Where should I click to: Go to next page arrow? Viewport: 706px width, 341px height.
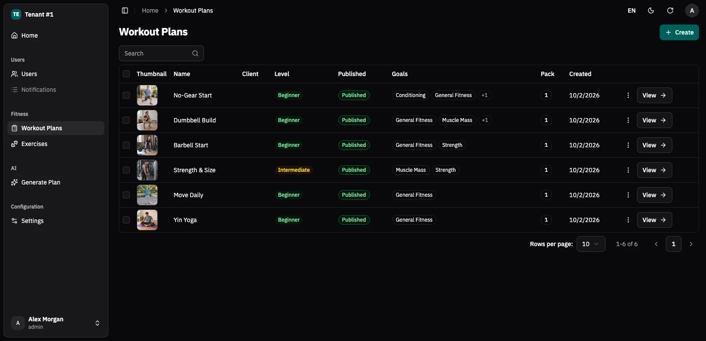click(x=691, y=244)
